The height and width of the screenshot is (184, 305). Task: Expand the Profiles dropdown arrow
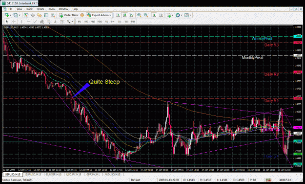point(19,15)
